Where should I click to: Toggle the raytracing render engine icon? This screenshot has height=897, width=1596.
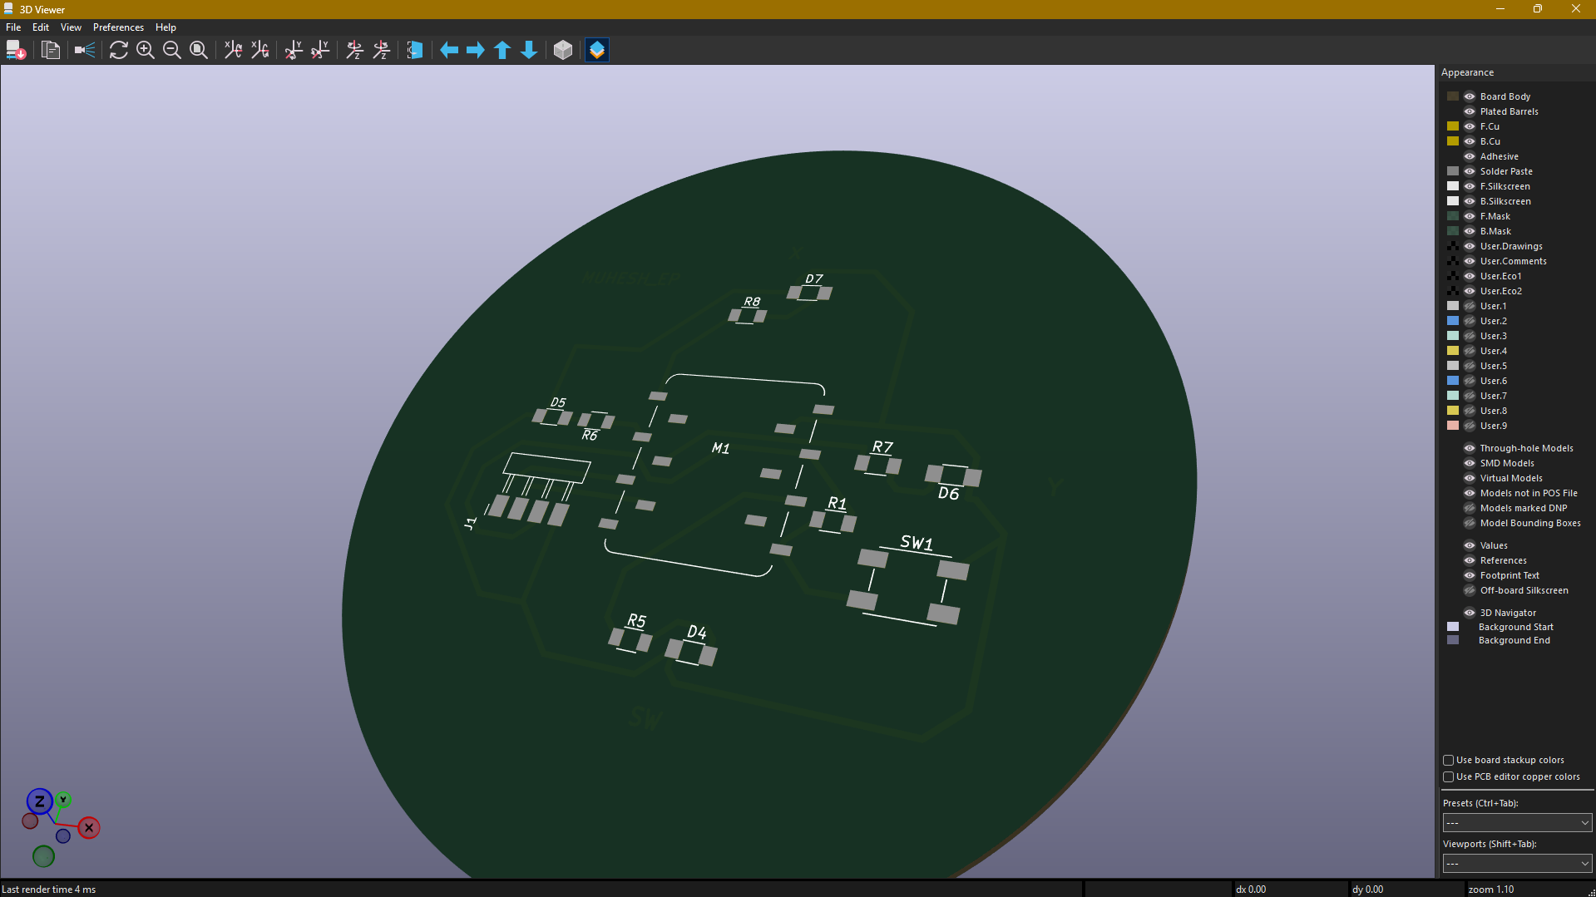85,51
